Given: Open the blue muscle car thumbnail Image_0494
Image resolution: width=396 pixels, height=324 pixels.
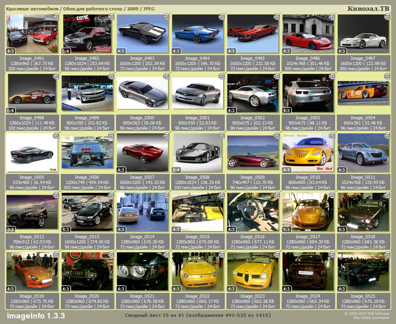Looking at the screenshot, I should [198, 32].
